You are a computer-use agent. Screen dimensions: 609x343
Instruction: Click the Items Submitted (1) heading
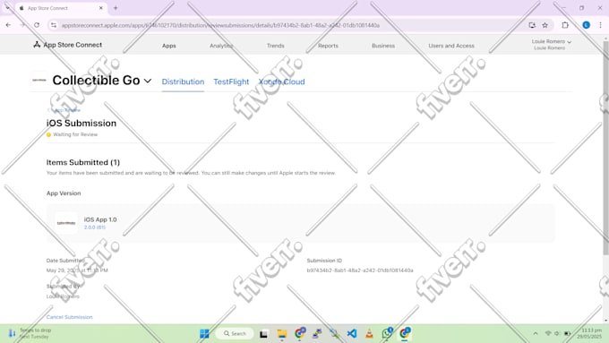click(83, 162)
